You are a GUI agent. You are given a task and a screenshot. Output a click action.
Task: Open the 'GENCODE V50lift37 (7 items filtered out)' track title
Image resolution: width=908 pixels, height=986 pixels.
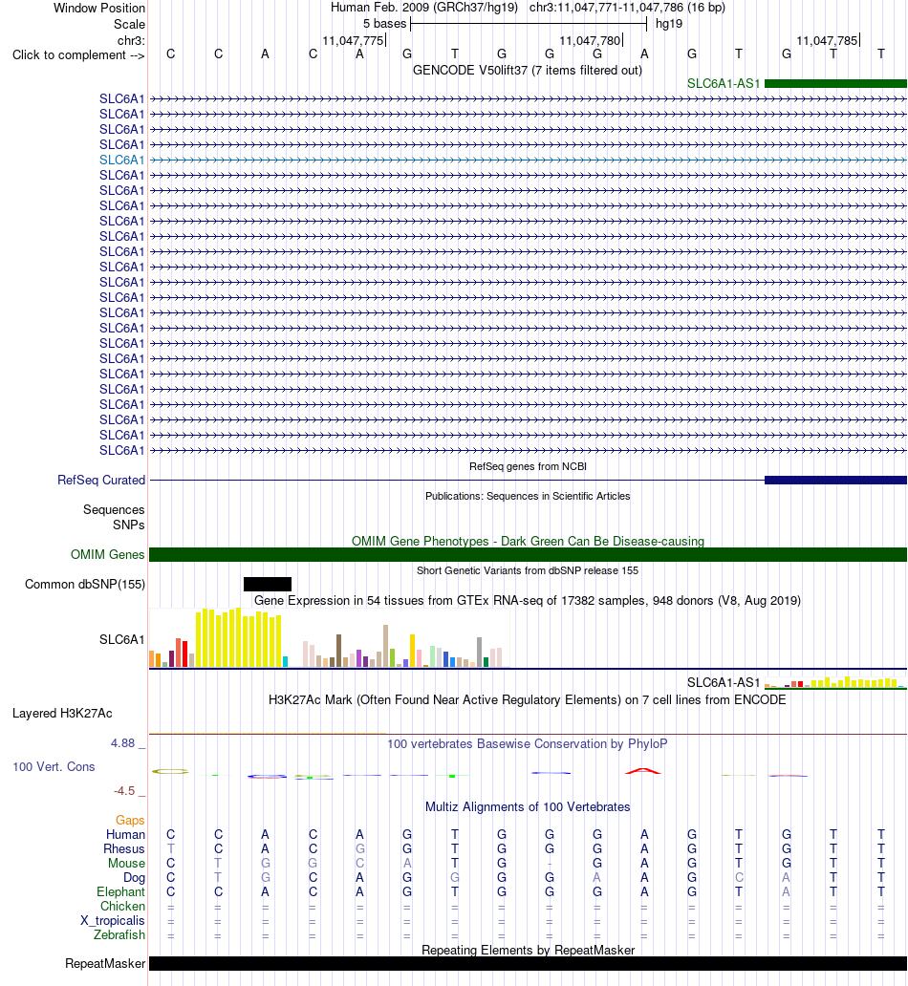(x=528, y=71)
